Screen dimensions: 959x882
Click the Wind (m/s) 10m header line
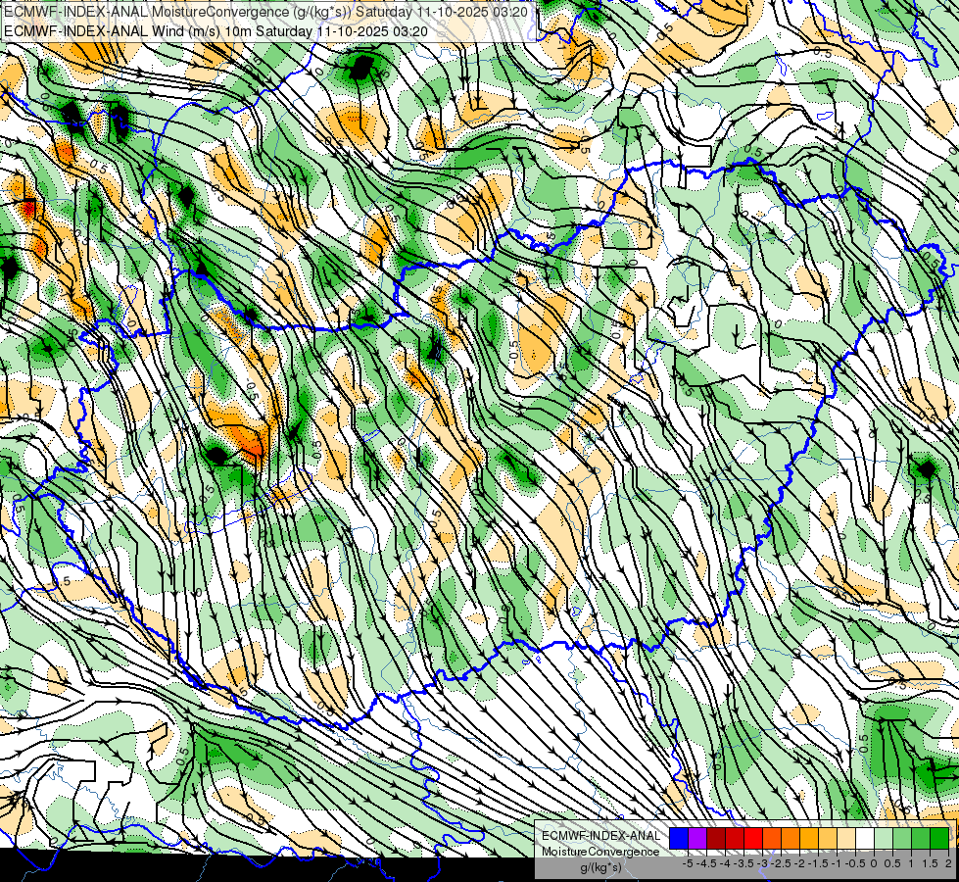pyautogui.click(x=216, y=30)
